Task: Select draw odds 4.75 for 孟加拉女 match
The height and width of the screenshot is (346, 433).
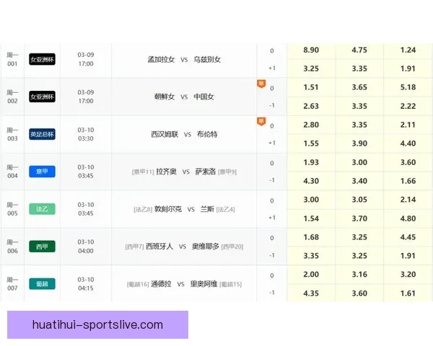Action: [359, 50]
